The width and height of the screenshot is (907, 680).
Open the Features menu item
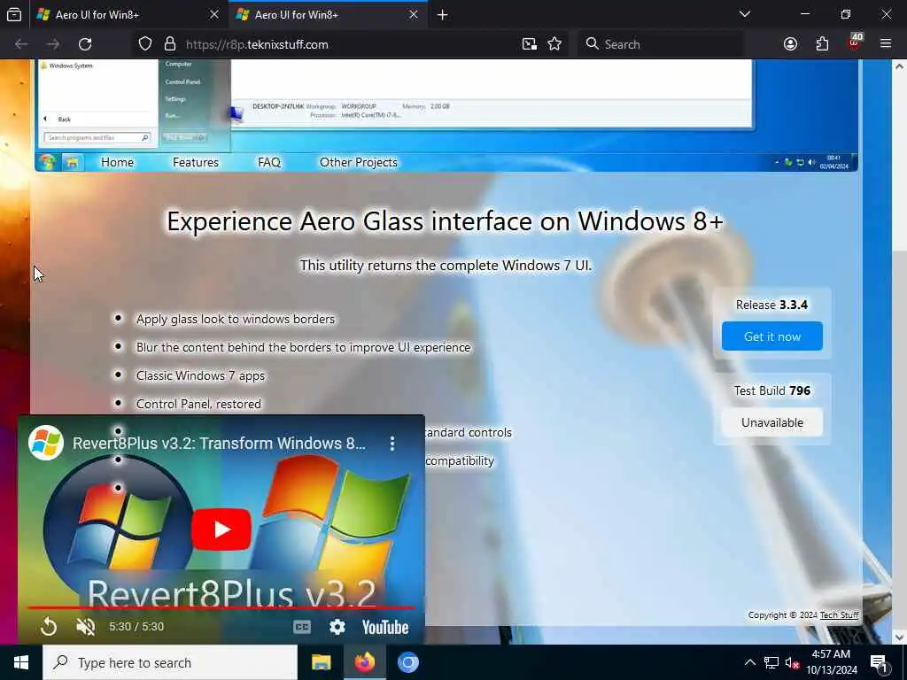[196, 163]
